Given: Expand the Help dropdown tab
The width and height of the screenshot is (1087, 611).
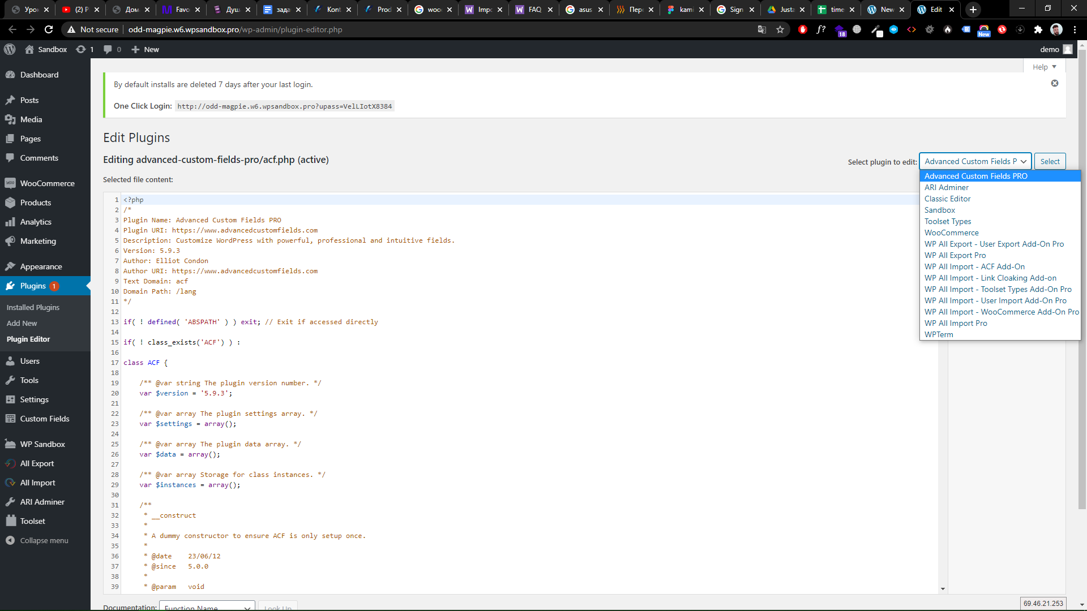Looking at the screenshot, I should coord(1045,67).
